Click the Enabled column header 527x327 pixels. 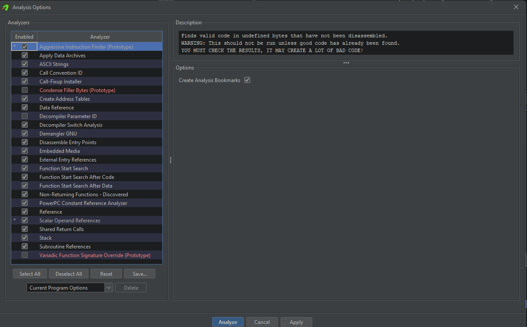click(24, 36)
